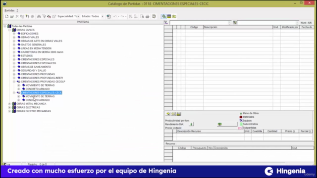
Task: Select OBRAS DE ARTE EN OBRAS VIALES
Action: [42, 41]
